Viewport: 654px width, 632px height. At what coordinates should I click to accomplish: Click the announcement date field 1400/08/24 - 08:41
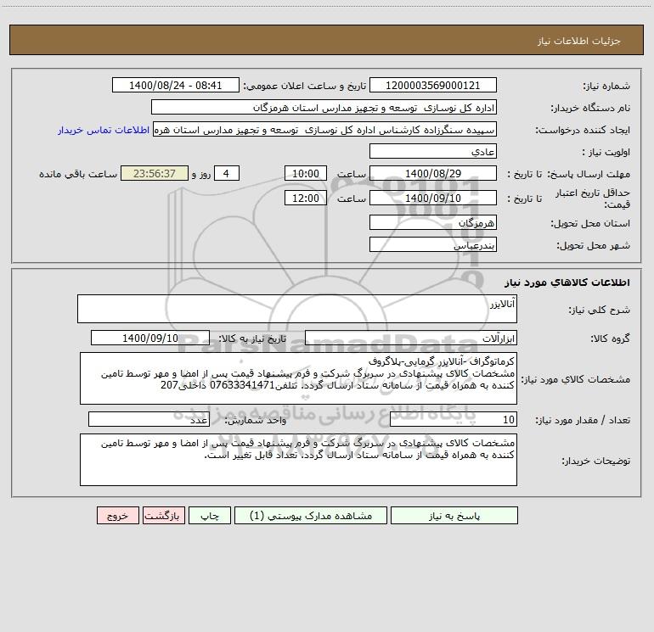[x=176, y=86]
